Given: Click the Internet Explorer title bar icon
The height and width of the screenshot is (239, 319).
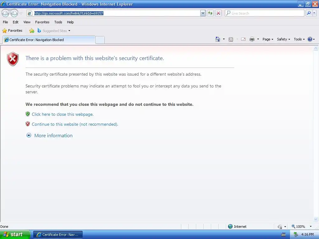Looking at the screenshot, I should (3, 4).
